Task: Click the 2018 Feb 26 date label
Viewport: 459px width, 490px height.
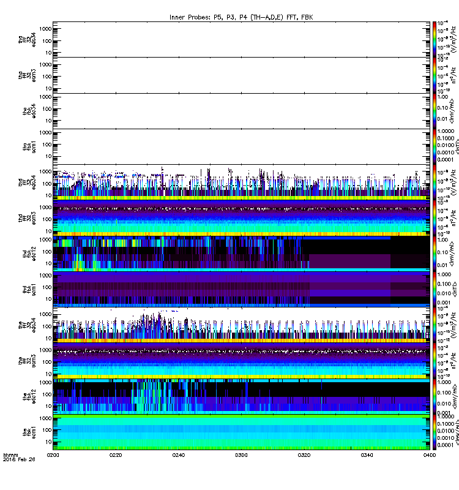Action: pos(19,459)
